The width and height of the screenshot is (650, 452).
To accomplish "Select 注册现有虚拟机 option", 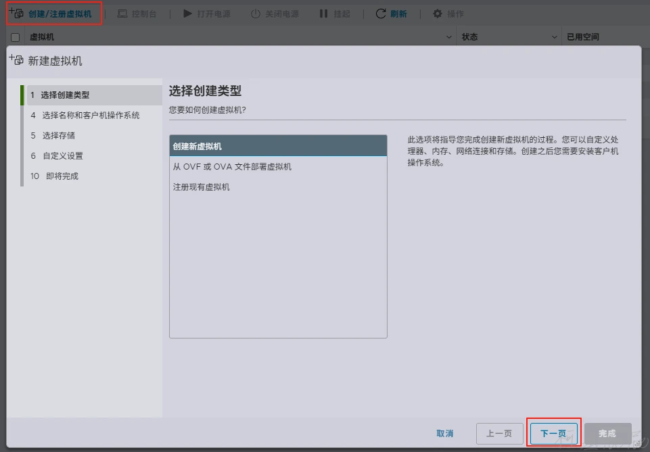I will (202, 186).
